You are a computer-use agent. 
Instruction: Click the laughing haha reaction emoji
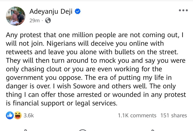pos(18,116)
